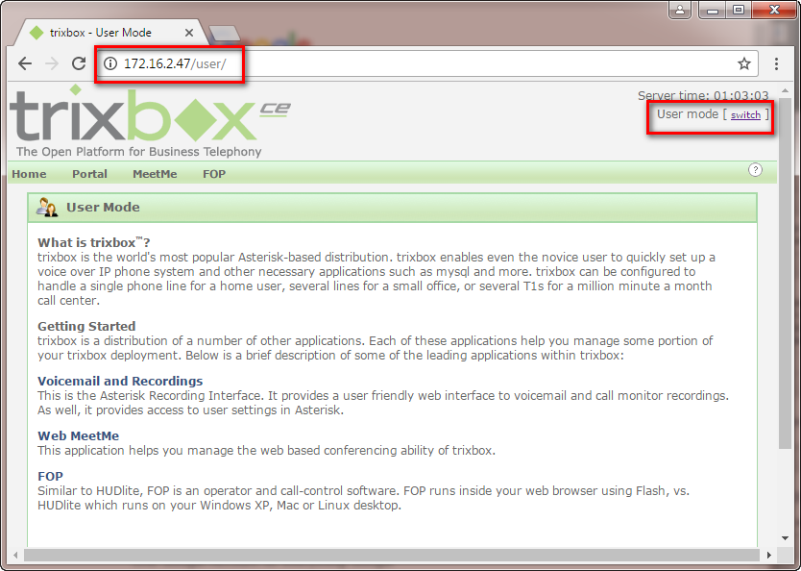Open the FOP menu
801x571 pixels.
(213, 174)
